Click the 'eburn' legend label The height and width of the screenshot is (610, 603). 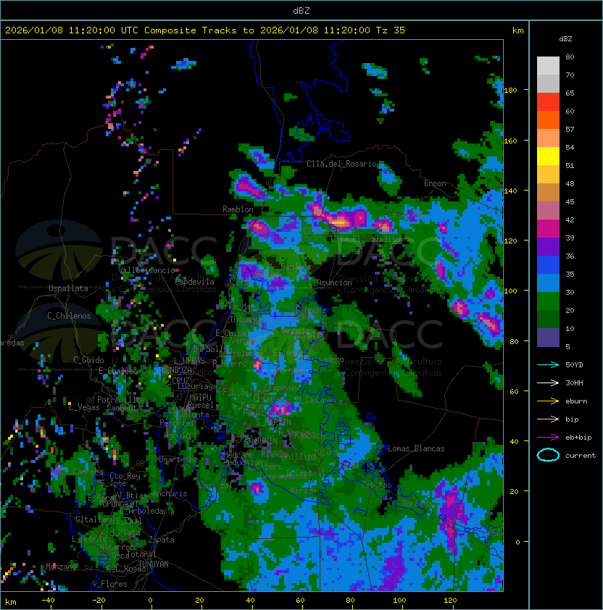pos(576,401)
